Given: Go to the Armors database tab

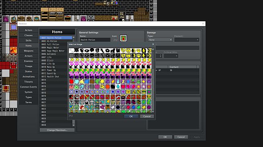Looking at the screenshot, I should [29, 56].
